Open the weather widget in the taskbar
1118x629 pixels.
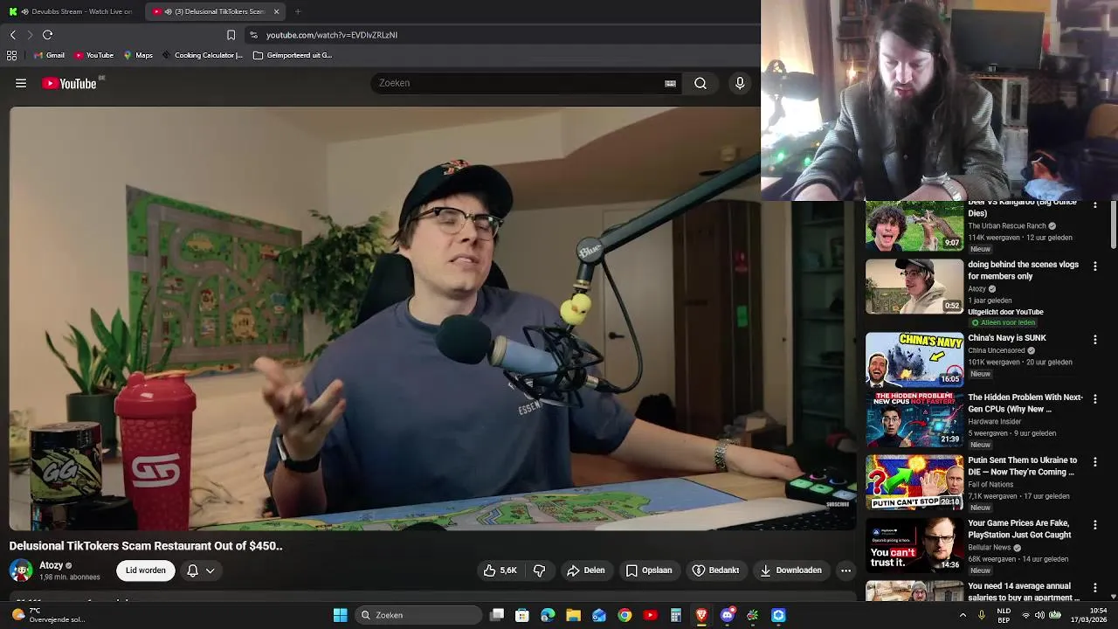point(48,615)
